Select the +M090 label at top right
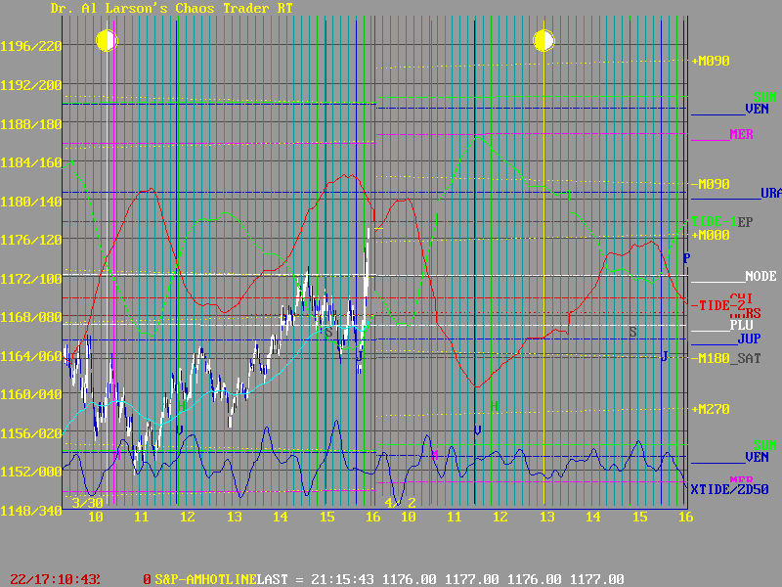 711,61
